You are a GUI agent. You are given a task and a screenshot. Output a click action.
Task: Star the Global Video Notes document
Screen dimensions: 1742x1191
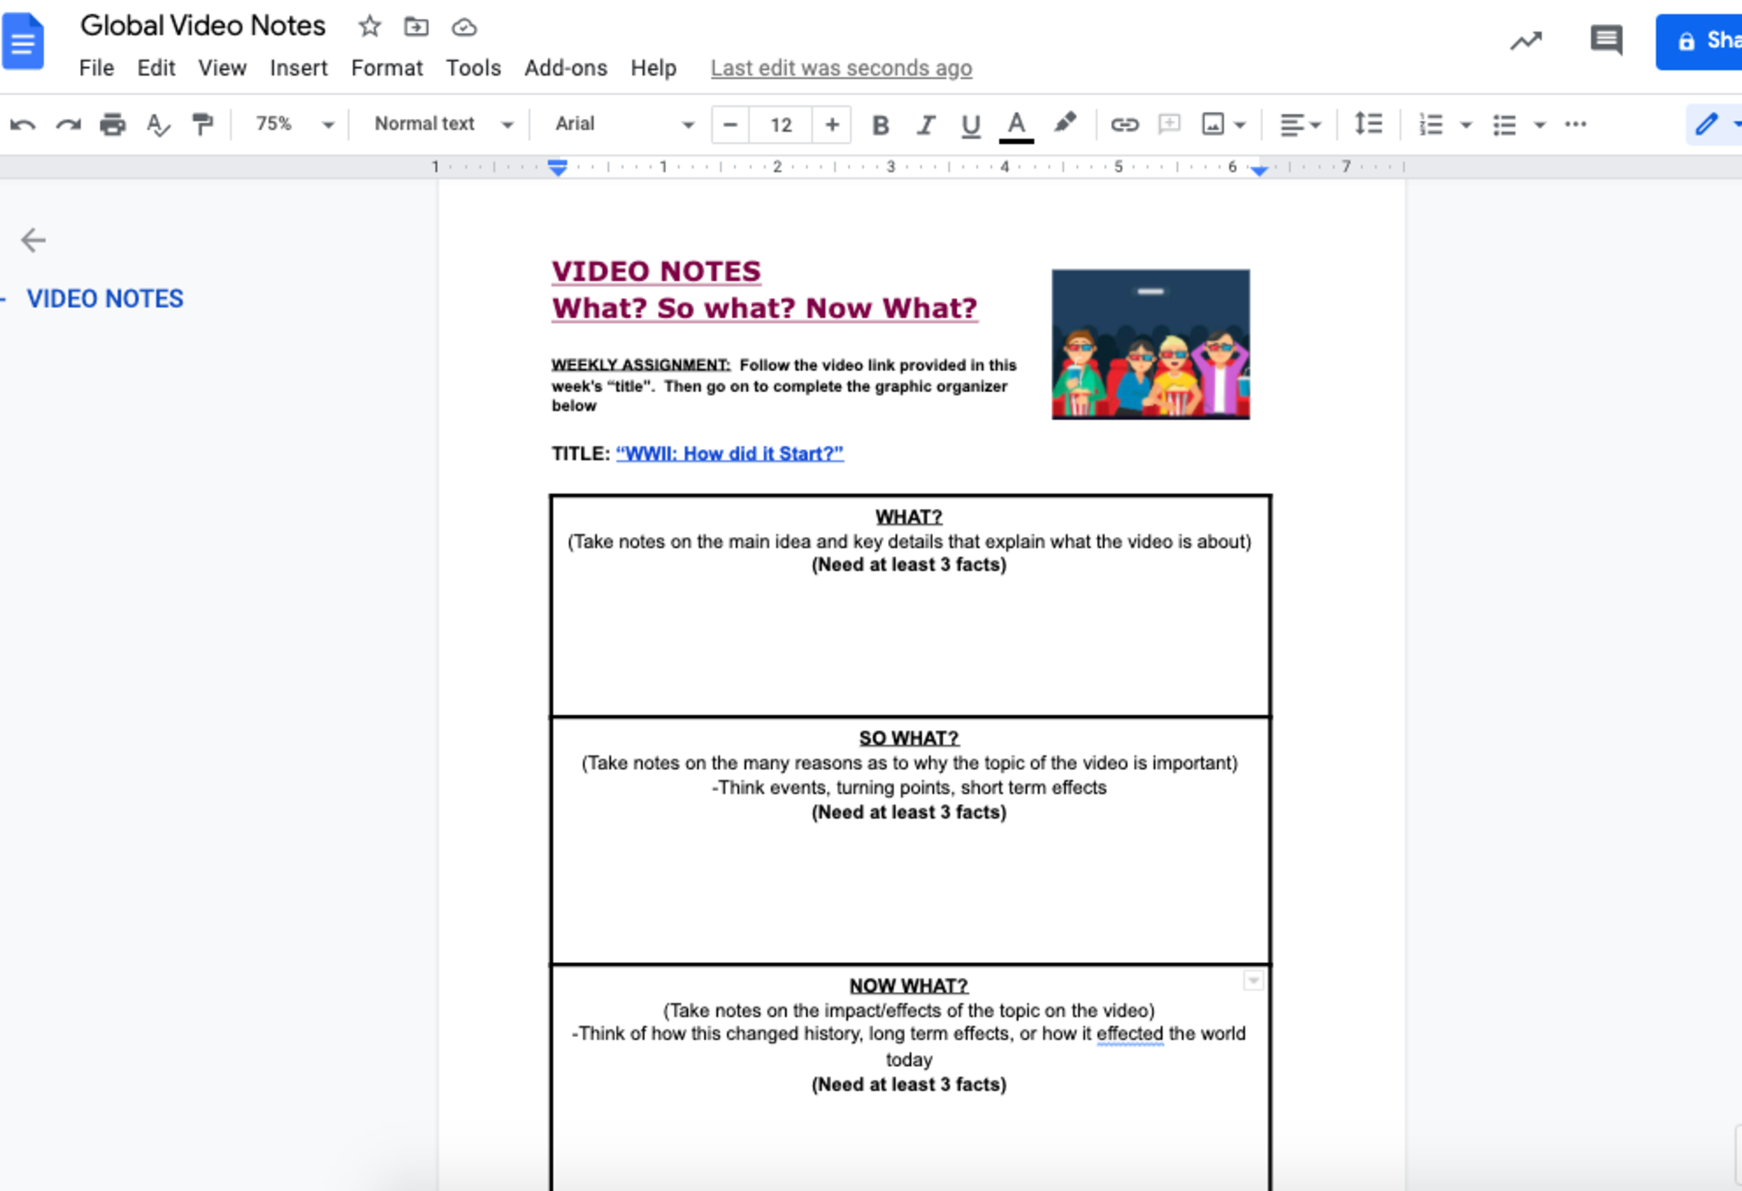pyautogui.click(x=369, y=26)
